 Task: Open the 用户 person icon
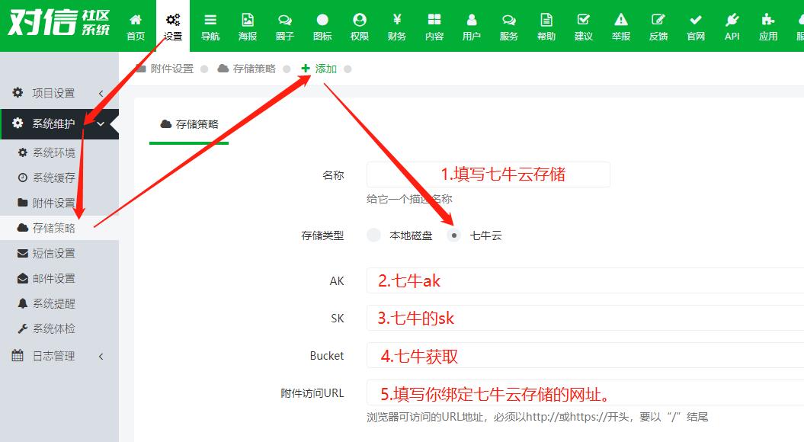[471, 20]
